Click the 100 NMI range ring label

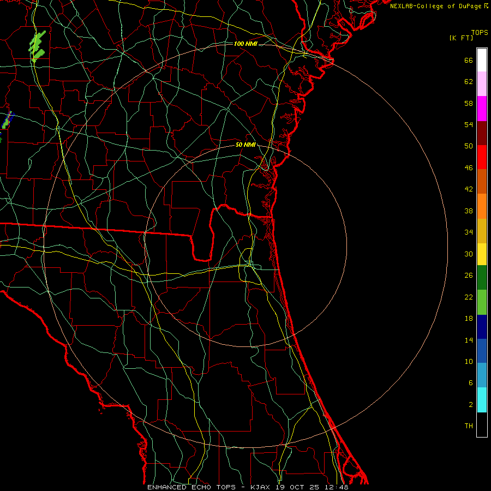(x=245, y=44)
